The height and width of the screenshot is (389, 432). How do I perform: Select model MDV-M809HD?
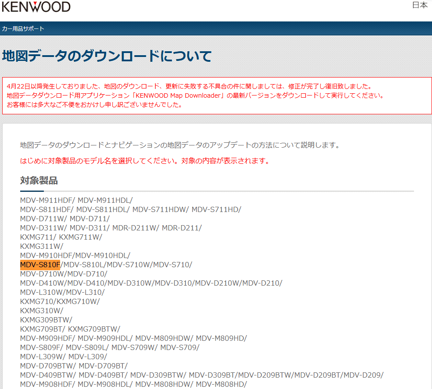(x=221, y=338)
